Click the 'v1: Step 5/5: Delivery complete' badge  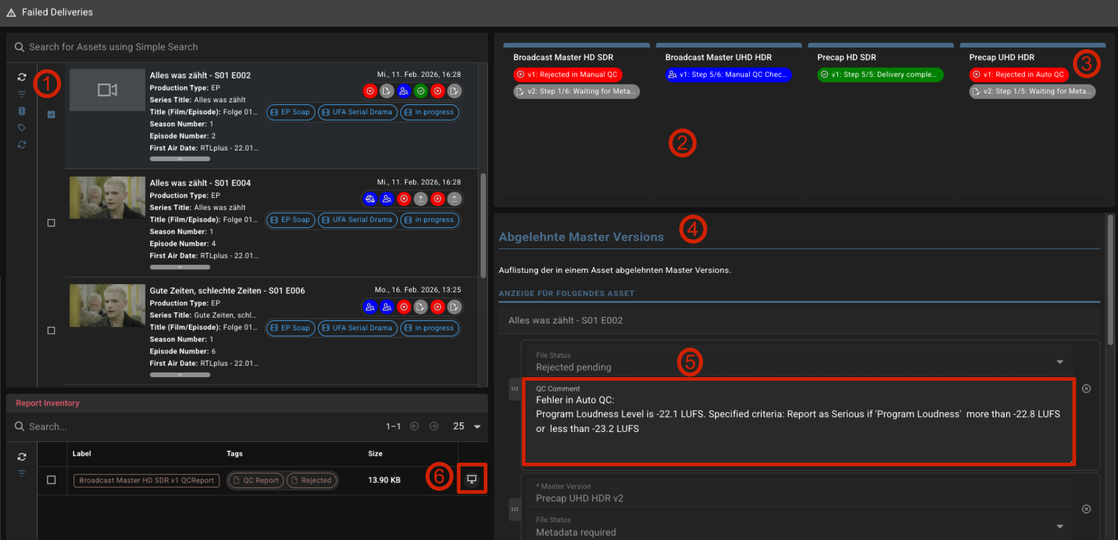click(879, 74)
